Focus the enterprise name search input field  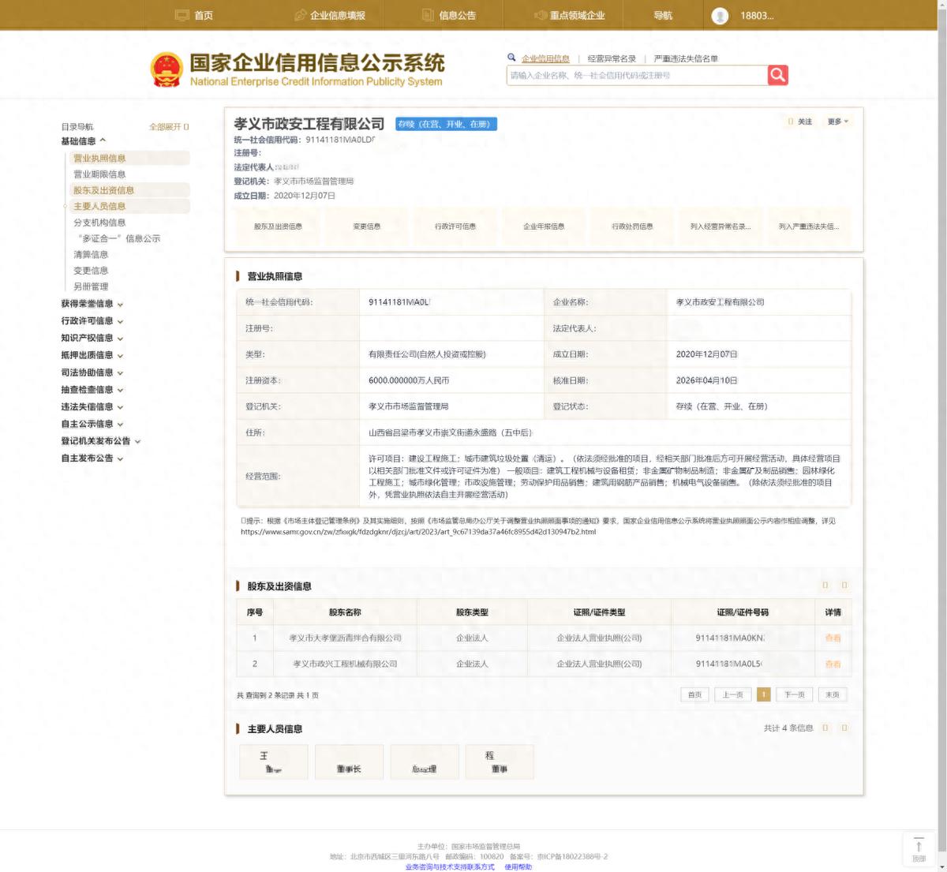point(637,75)
